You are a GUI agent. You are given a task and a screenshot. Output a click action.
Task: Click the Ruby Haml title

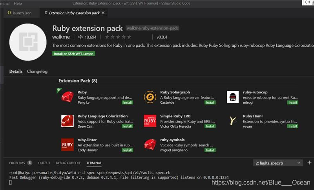pyautogui.click(x=253, y=116)
